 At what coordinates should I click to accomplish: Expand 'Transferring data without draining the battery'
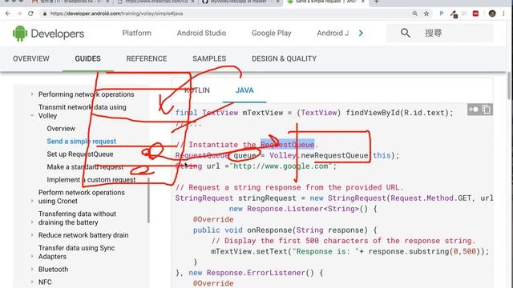(x=32, y=222)
